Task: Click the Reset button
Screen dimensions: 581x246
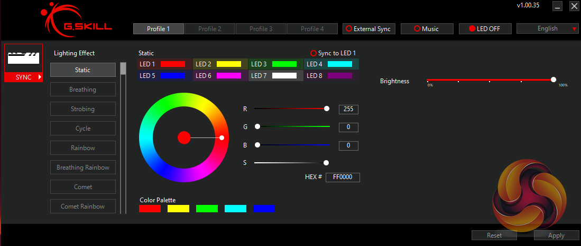Action: (x=494, y=235)
